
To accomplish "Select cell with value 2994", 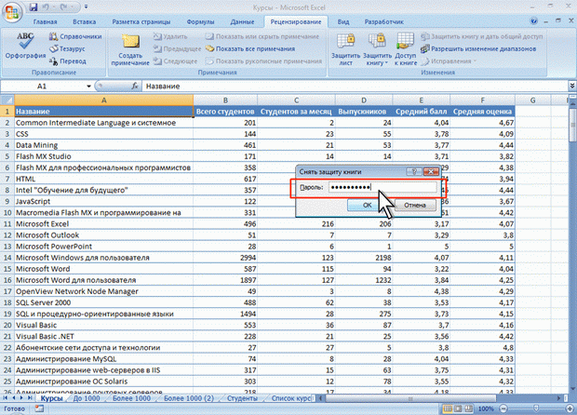I will (x=225, y=258).
